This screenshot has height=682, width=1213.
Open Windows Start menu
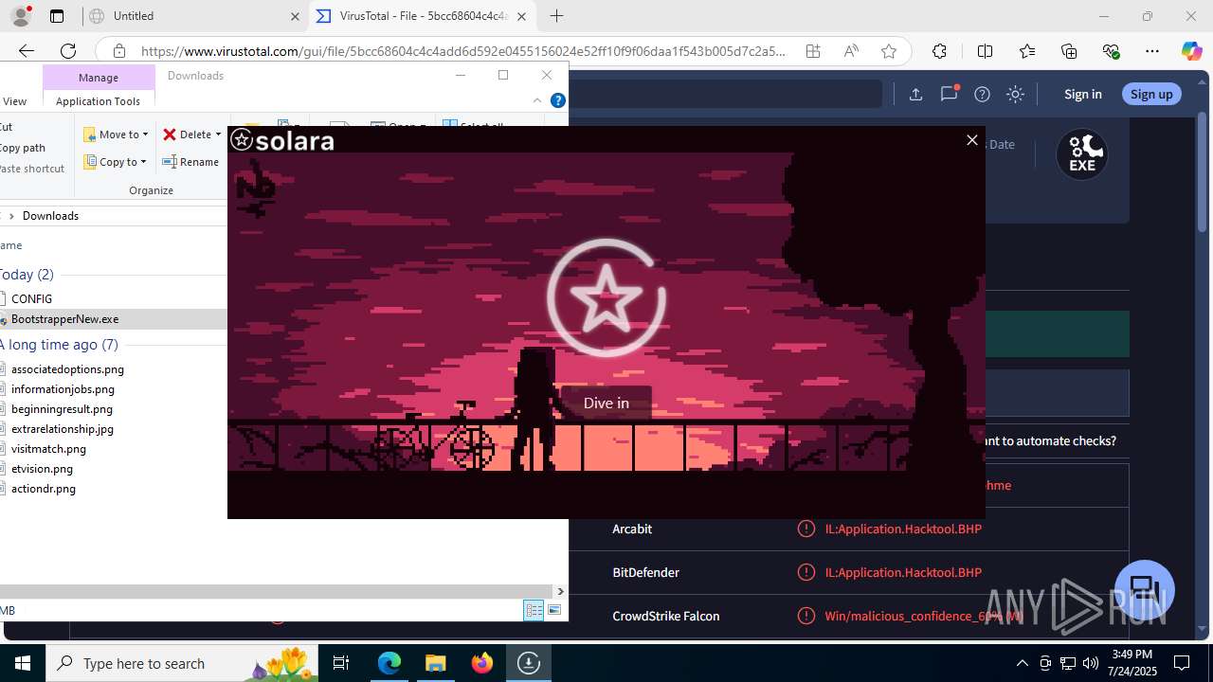23,663
